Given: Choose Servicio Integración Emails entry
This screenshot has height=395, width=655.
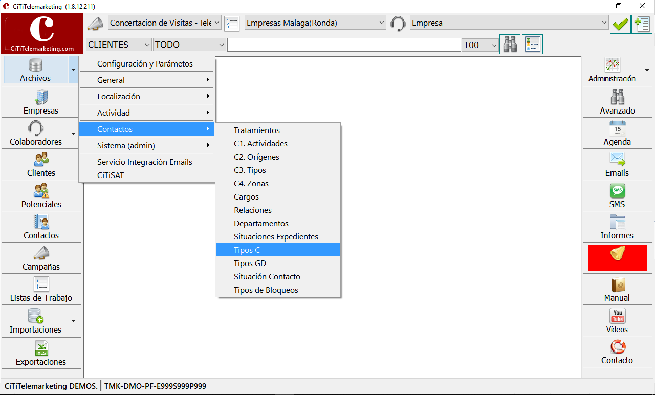Looking at the screenshot, I should (x=147, y=162).
